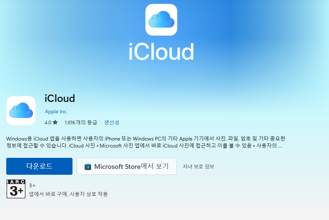Click the divider bar beside 생산성
329x220 pixels.
click(100, 123)
